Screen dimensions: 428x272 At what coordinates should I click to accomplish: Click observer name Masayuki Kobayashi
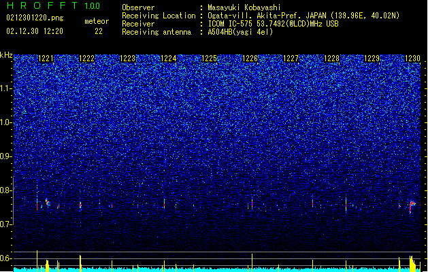pos(244,7)
